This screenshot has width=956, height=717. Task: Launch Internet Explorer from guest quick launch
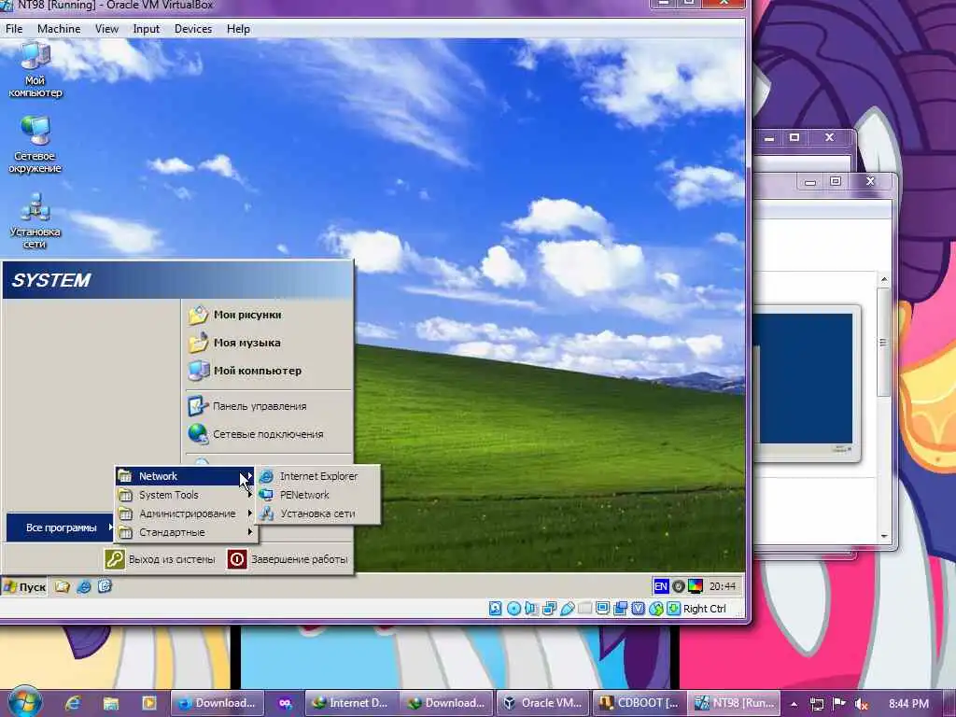[83, 586]
